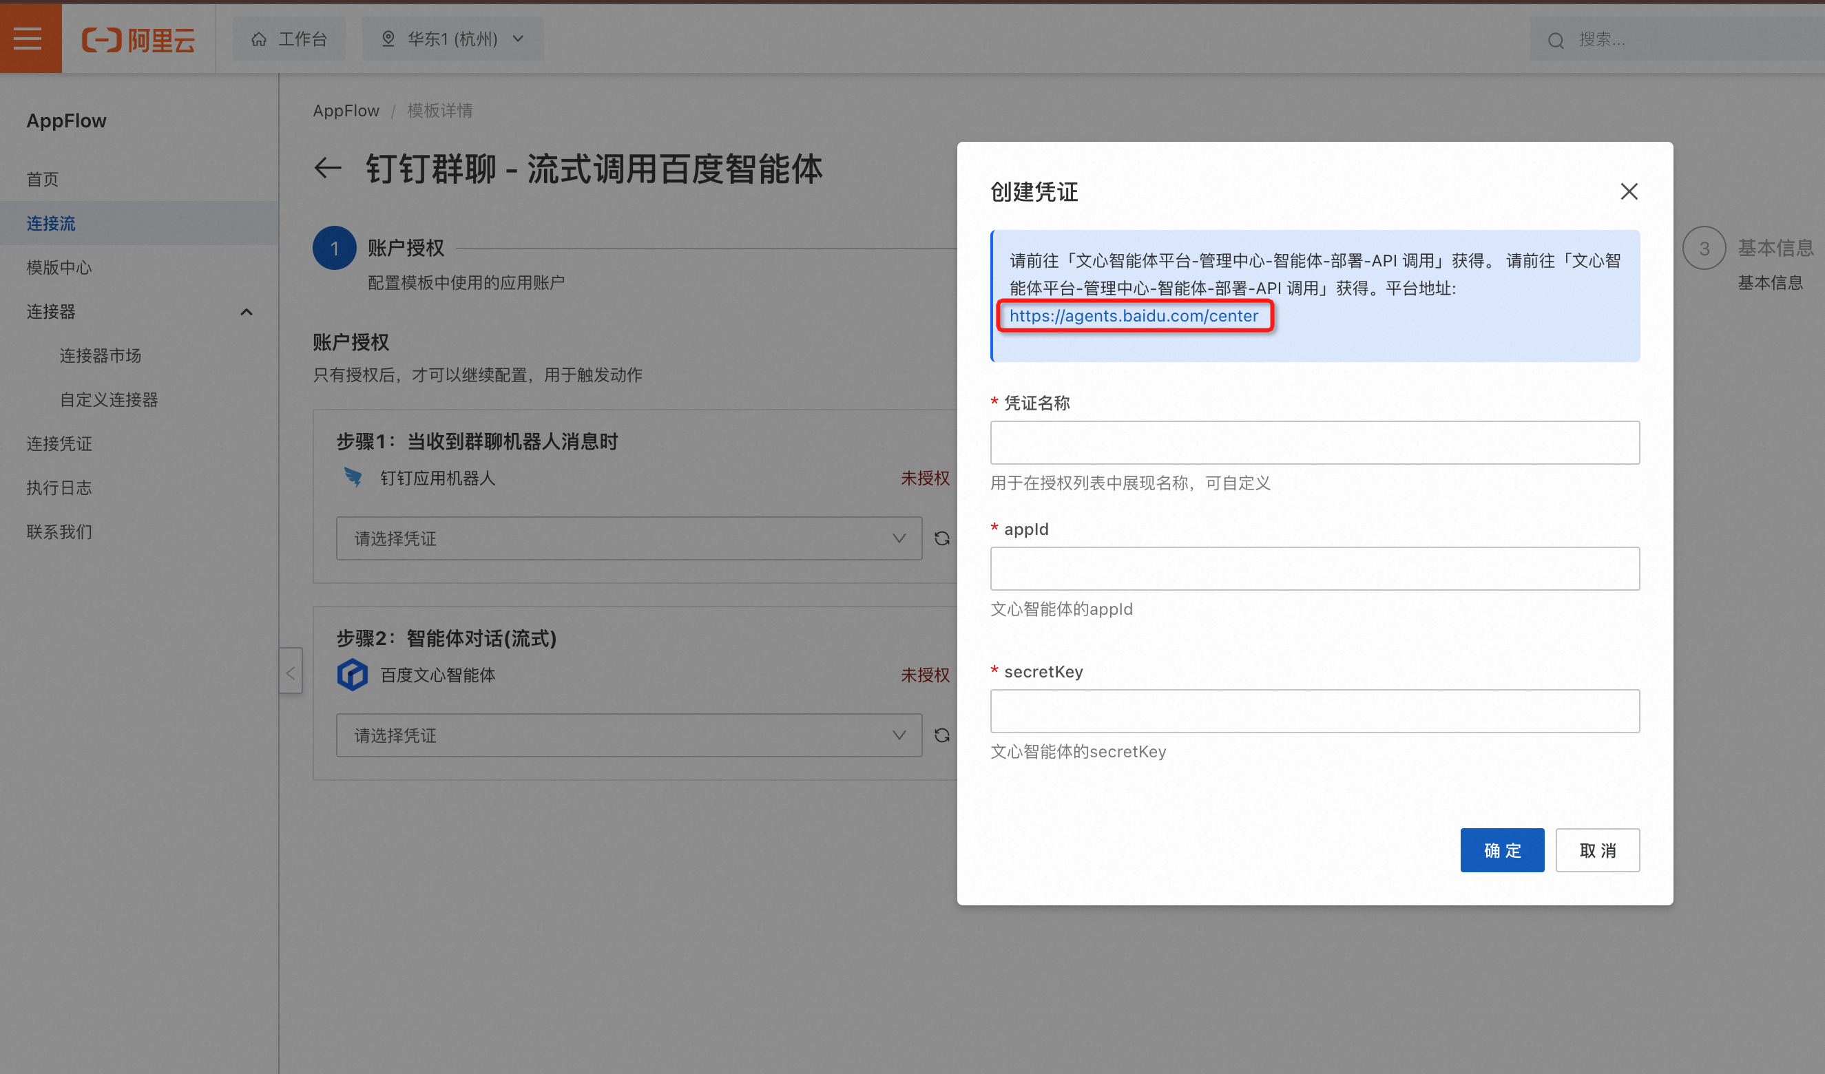Collapse the 连接器 sidebar section
This screenshot has width=1825, height=1074.
[247, 311]
